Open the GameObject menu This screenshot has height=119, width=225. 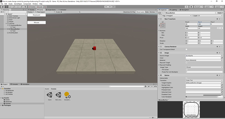pyautogui.click(x=18, y=4)
